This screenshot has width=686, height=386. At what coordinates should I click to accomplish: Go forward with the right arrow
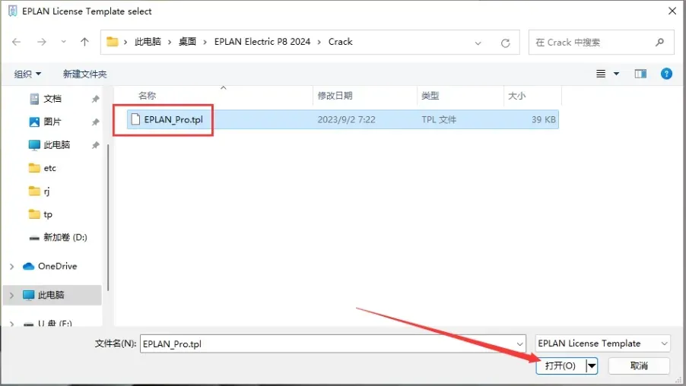tap(42, 42)
